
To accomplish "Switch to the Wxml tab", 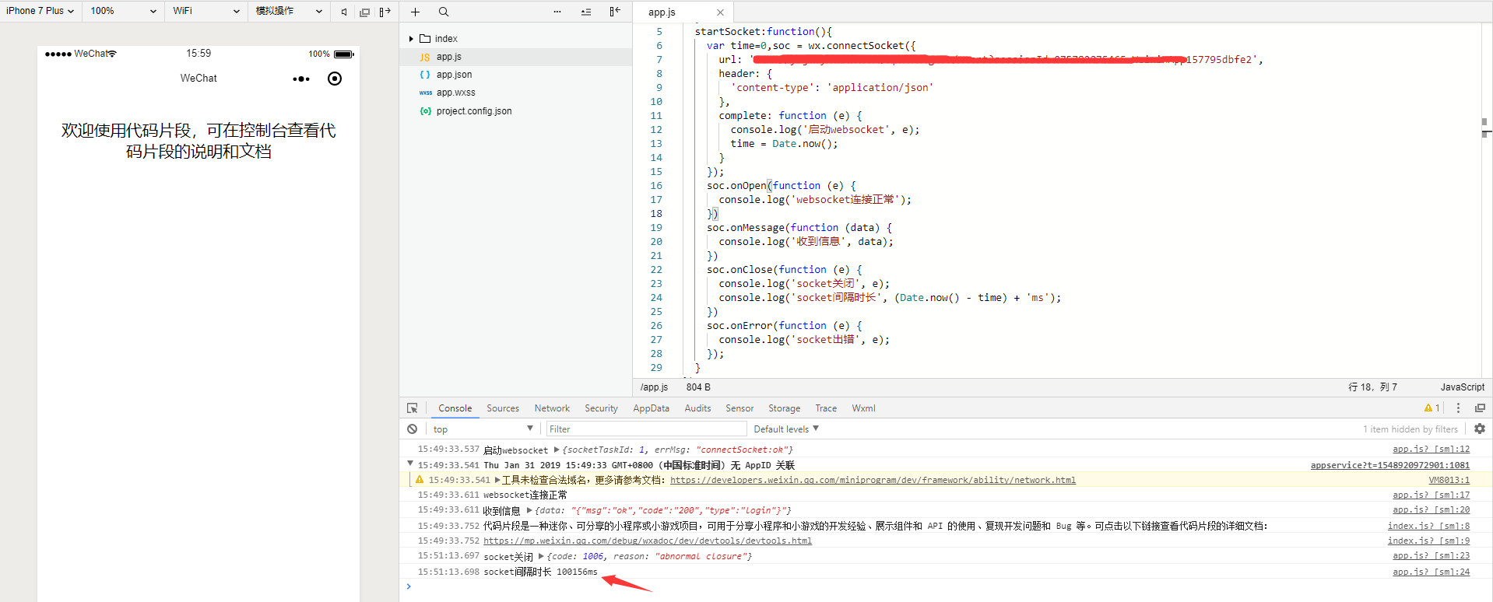I will pyautogui.click(x=863, y=408).
